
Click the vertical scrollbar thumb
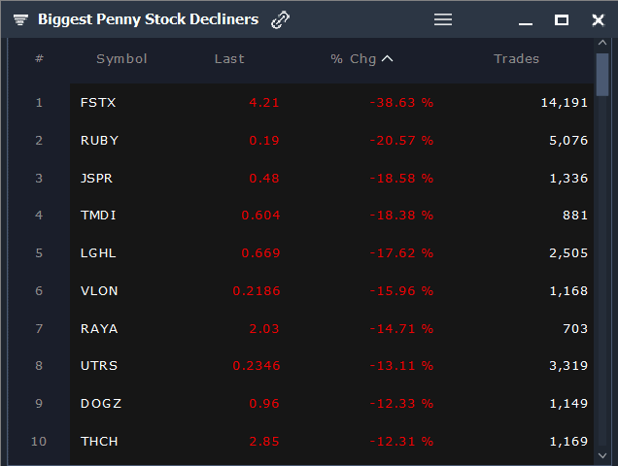coord(602,73)
